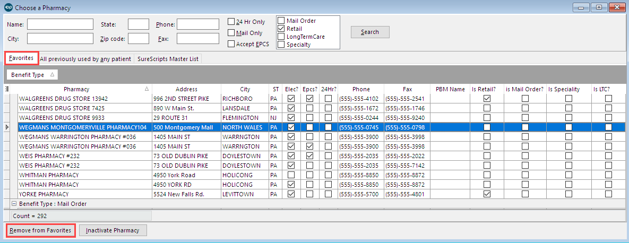629x243 pixels.
Task: Sort by the 24Hr? column header
Action: pos(328,89)
